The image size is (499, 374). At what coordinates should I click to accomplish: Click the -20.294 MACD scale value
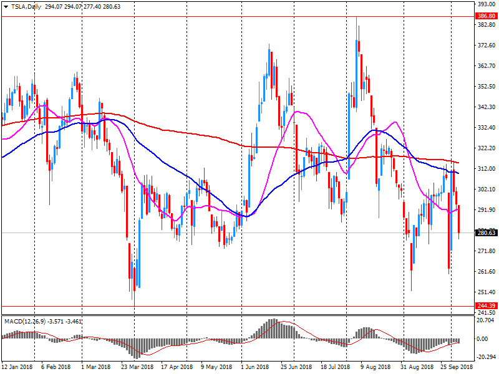[x=485, y=358]
